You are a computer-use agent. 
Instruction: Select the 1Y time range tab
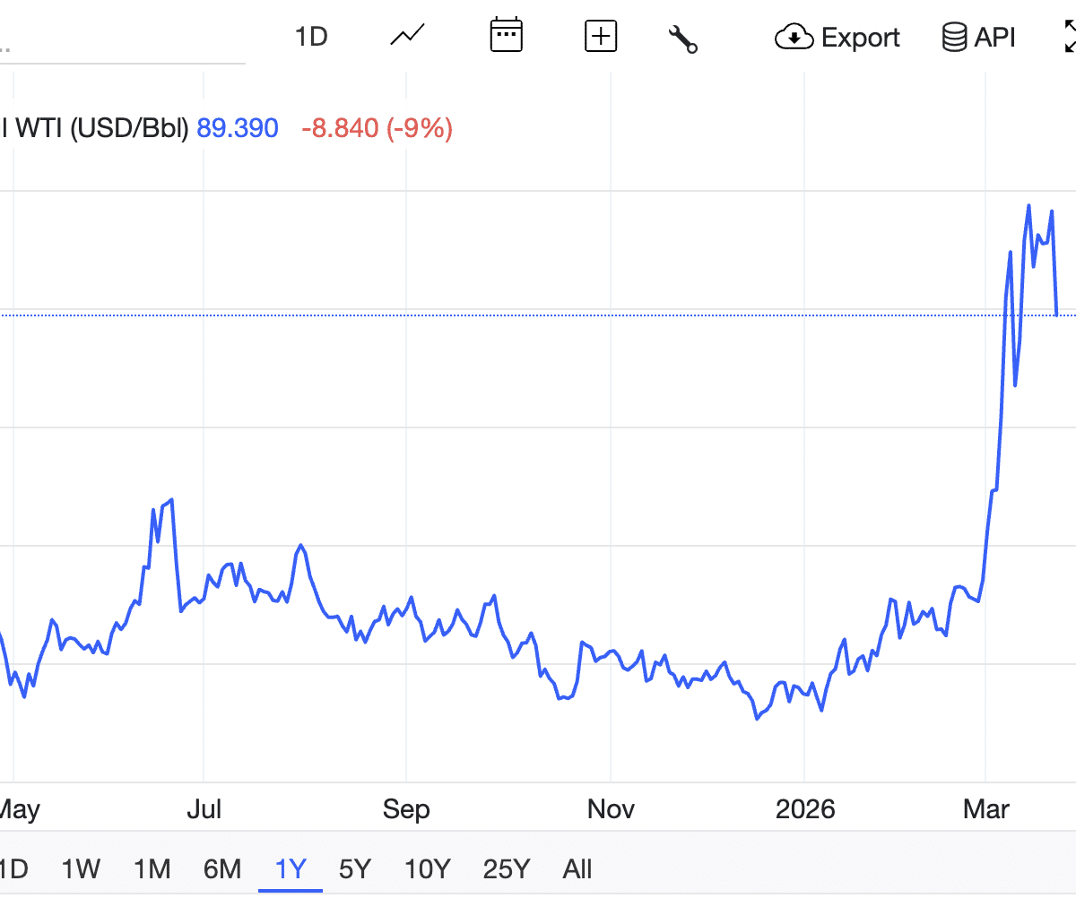coord(291,868)
